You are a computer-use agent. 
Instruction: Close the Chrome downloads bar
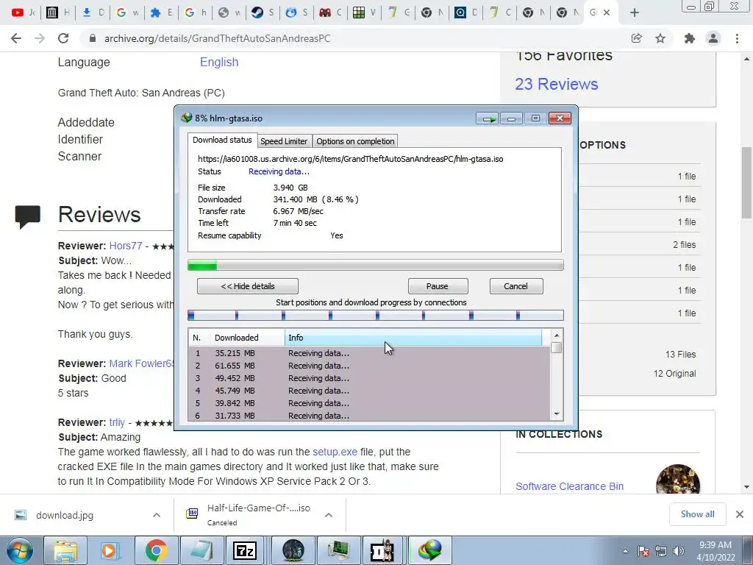pyautogui.click(x=740, y=514)
